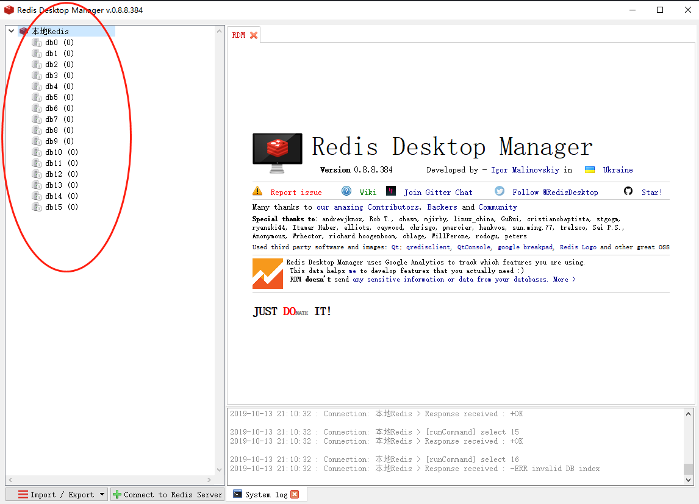Click the db6 database icon
This screenshot has width=699, height=504.
[37, 108]
